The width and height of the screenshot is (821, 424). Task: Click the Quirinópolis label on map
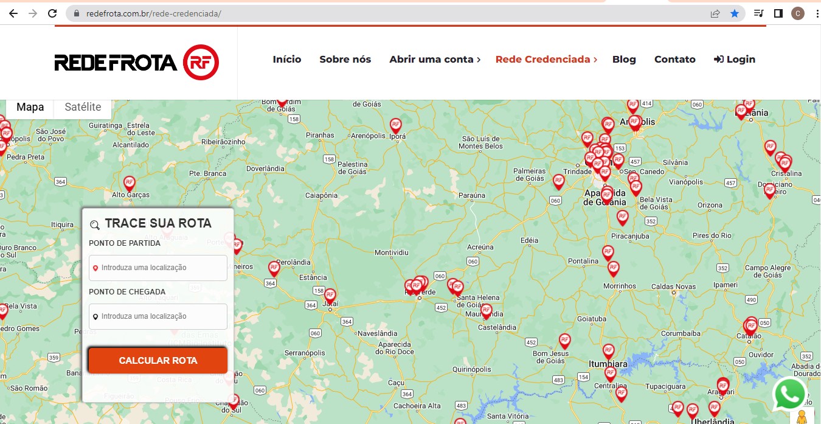pos(472,369)
